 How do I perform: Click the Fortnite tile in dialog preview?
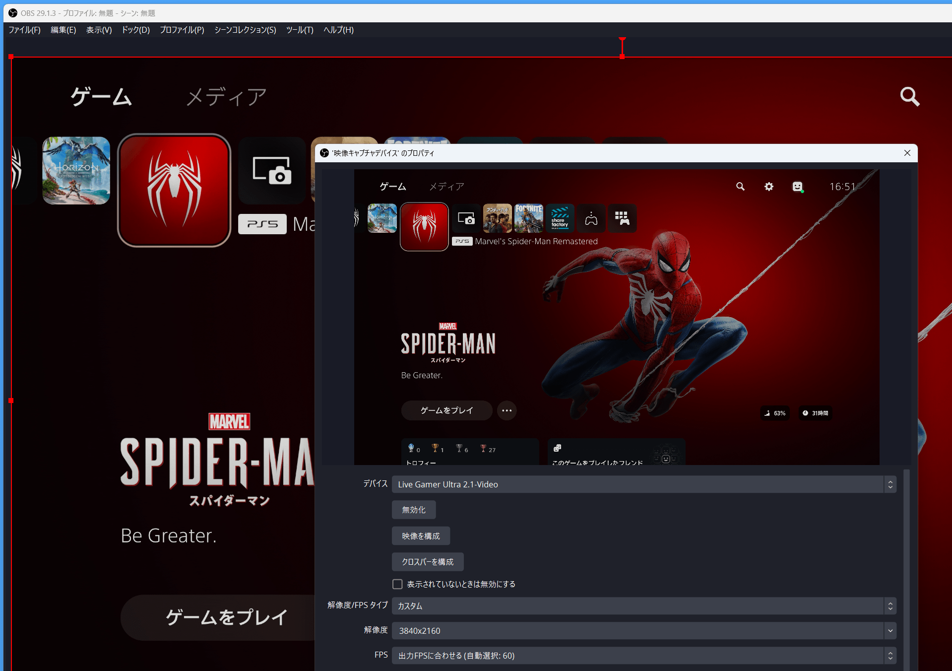[x=528, y=218]
